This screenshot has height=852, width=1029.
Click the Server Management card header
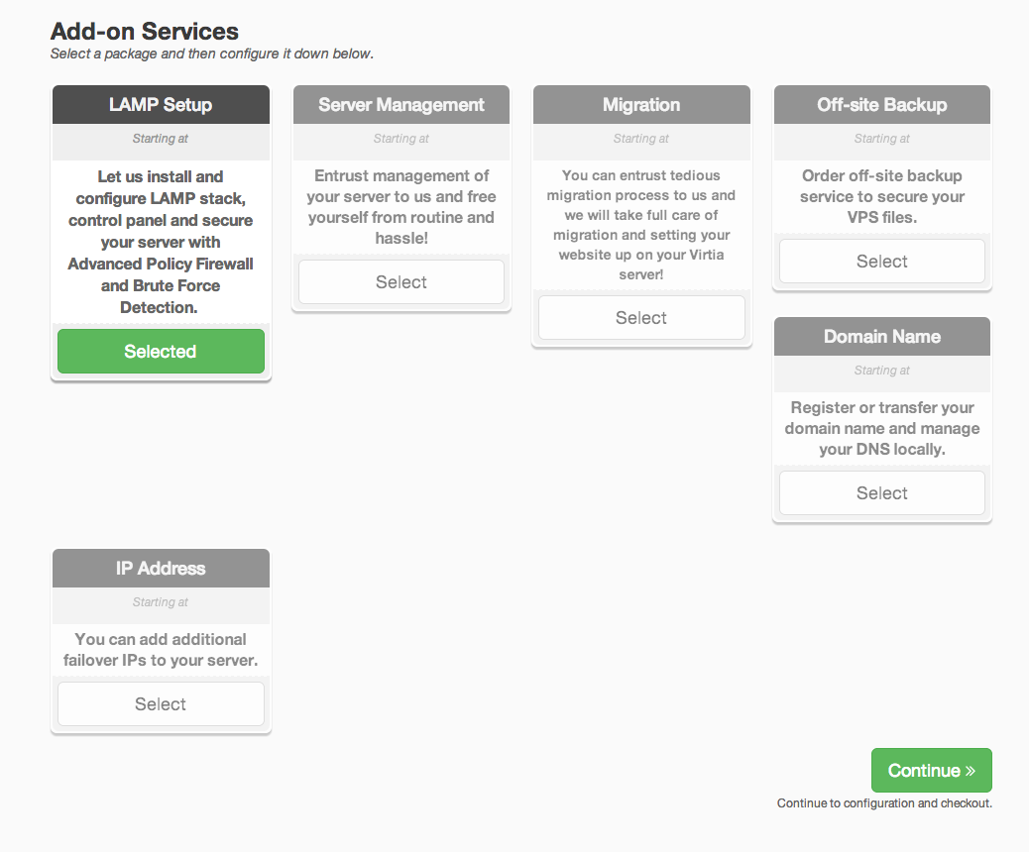(x=400, y=105)
